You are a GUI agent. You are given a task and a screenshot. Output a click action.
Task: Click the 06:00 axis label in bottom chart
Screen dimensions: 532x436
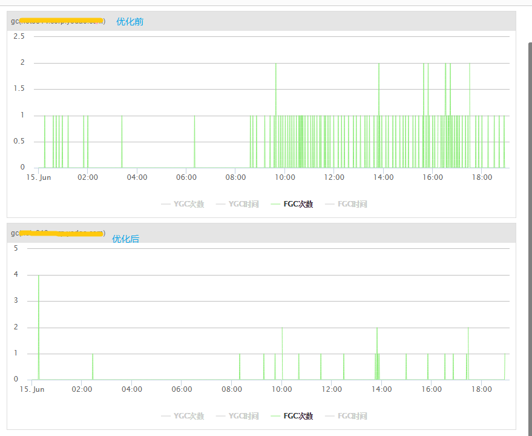[x=182, y=389]
